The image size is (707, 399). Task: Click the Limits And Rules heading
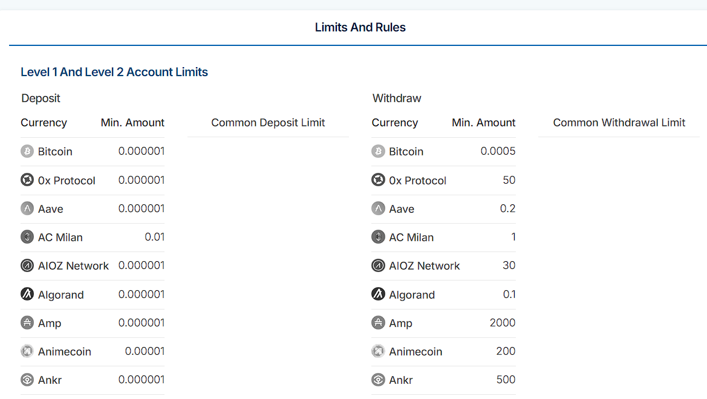coord(360,27)
